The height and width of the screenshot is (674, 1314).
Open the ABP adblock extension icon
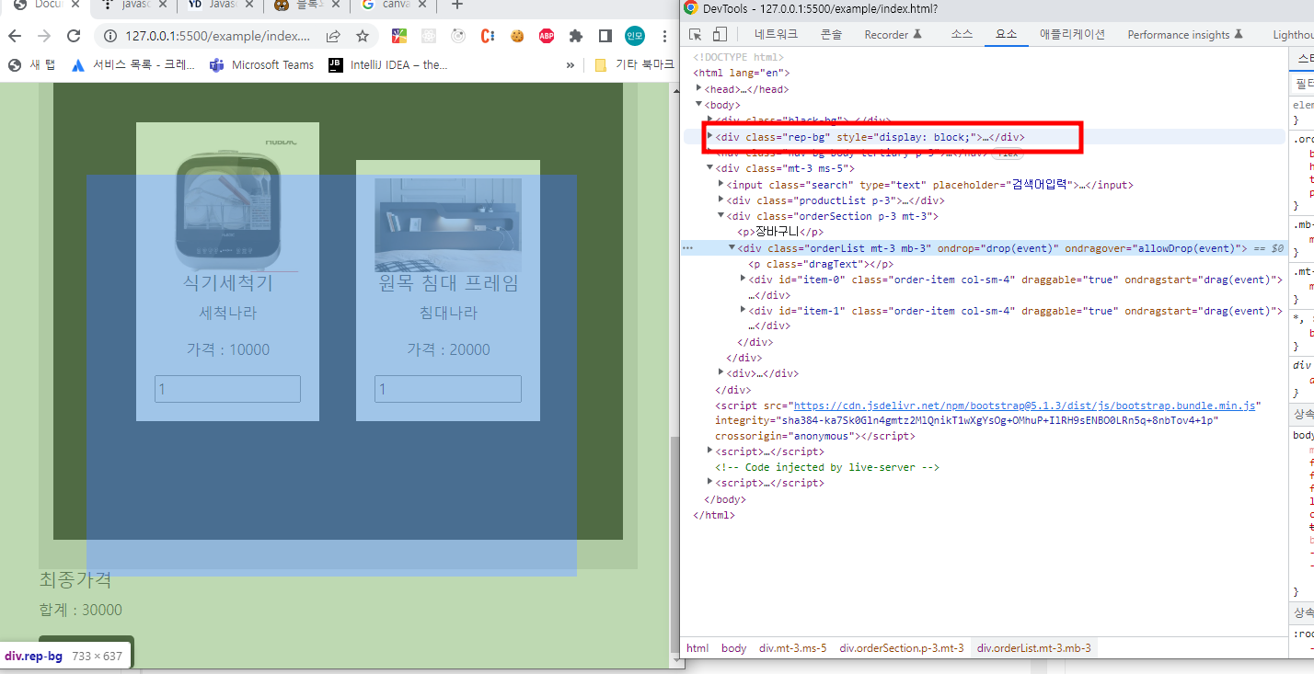(547, 37)
